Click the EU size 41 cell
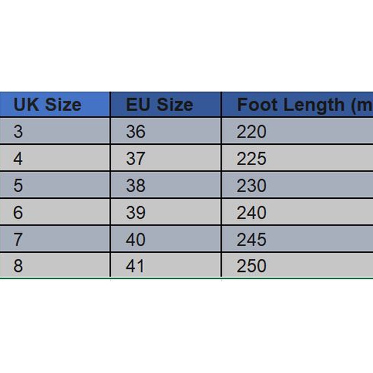This screenshot has height=373, width=373. [x=165, y=266]
